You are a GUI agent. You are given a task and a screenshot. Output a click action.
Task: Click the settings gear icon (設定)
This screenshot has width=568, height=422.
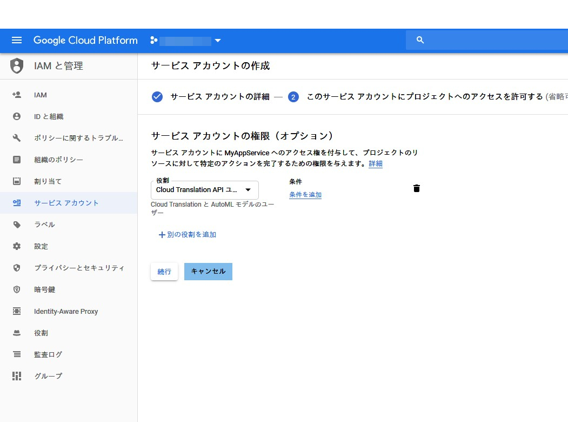click(x=17, y=246)
